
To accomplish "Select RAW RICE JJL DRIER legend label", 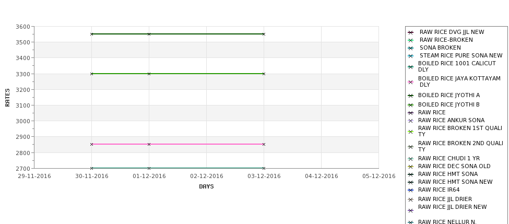I will (x=445, y=199).
